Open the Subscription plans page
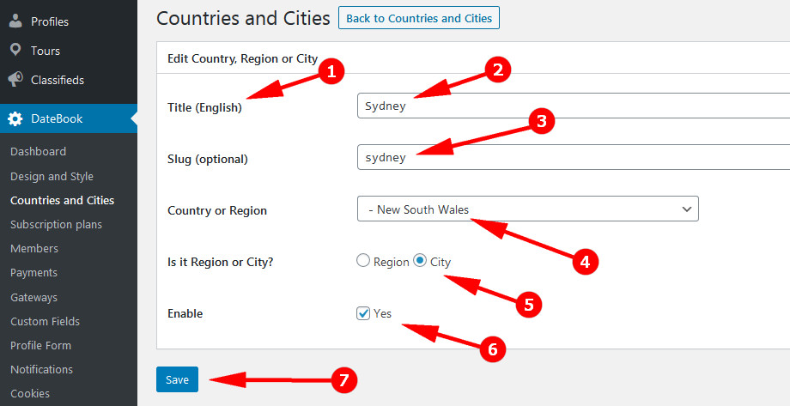This screenshot has height=406, width=790. pos(56,224)
